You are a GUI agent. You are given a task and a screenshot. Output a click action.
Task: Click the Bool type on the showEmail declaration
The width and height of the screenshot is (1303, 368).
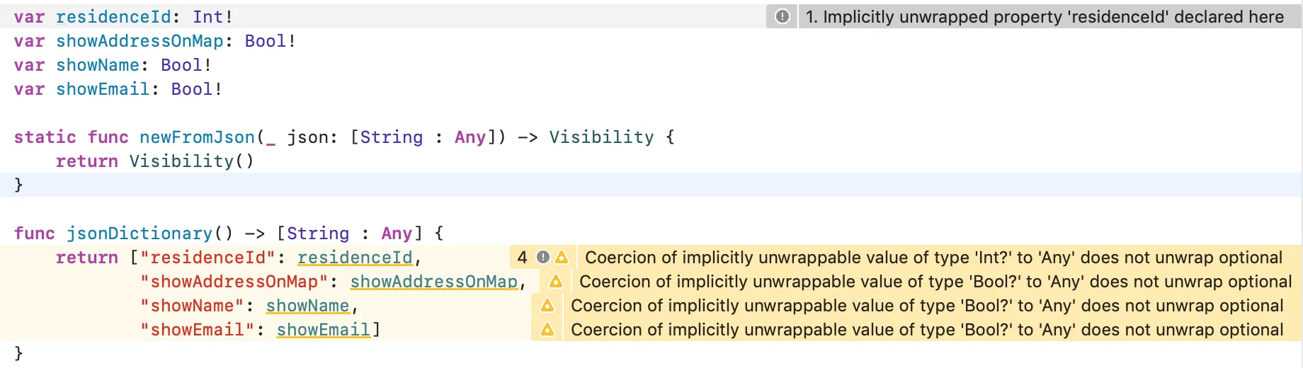pyautogui.click(x=191, y=89)
